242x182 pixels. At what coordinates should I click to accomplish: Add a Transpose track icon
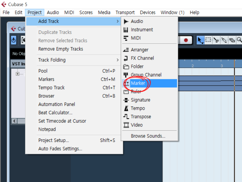point(126,116)
